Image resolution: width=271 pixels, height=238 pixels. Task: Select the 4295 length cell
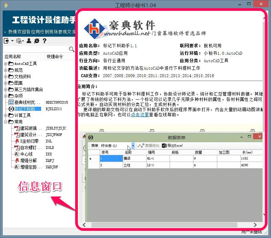[252, 165]
